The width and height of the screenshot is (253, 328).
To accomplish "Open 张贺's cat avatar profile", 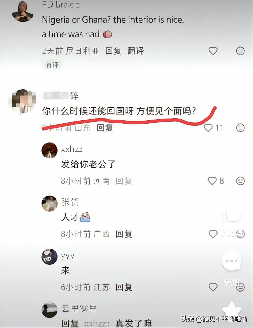I will (49, 204).
